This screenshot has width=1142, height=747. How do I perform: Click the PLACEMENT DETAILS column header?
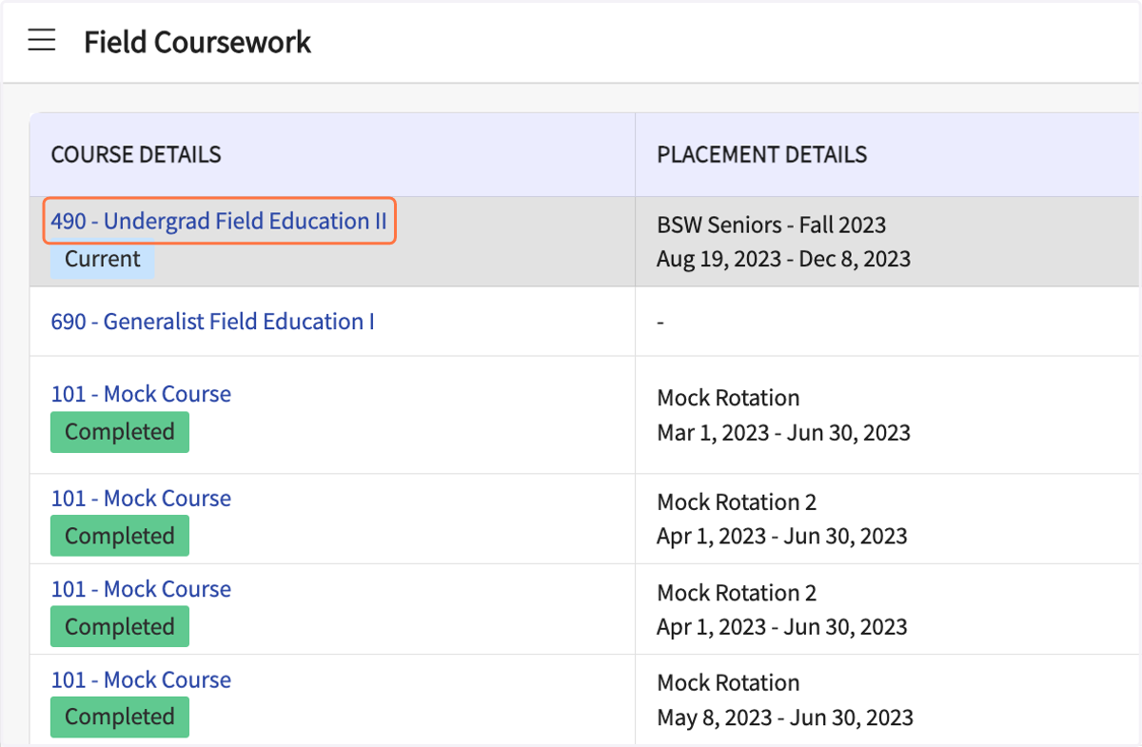[761, 155]
